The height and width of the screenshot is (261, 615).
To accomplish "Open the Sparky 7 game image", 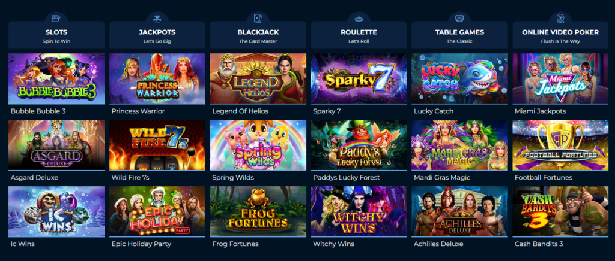I will coord(359,78).
